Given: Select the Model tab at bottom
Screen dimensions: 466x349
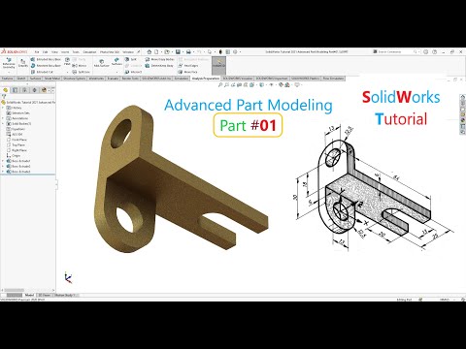Looking at the screenshot, I should pyautogui.click(x=29, y=295).
